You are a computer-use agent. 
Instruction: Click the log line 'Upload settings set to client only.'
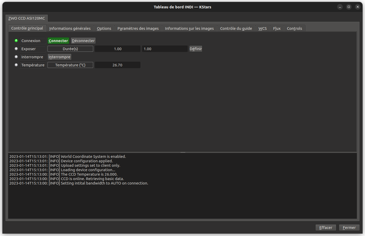click(65, 165)
